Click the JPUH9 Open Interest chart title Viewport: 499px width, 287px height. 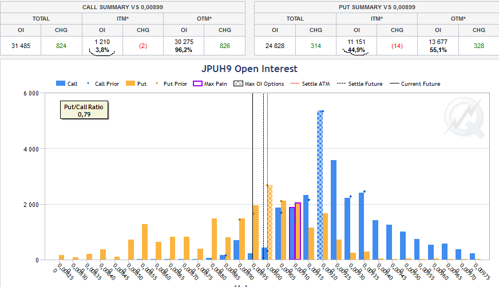click(250, 69)
